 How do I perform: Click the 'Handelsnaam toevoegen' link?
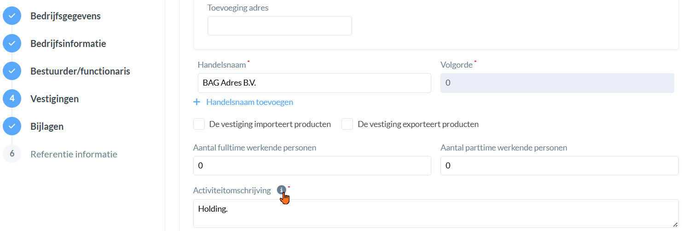249,102
